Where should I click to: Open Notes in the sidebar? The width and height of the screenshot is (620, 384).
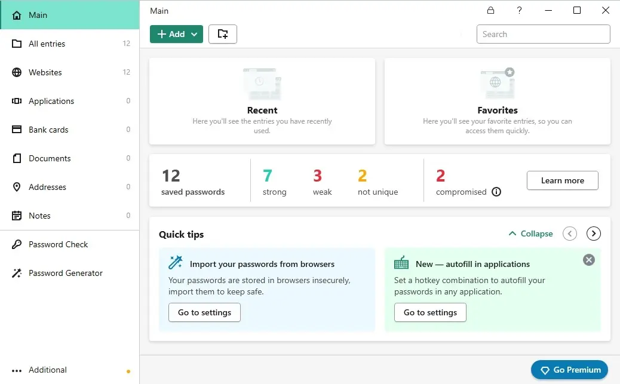point(70,216)
